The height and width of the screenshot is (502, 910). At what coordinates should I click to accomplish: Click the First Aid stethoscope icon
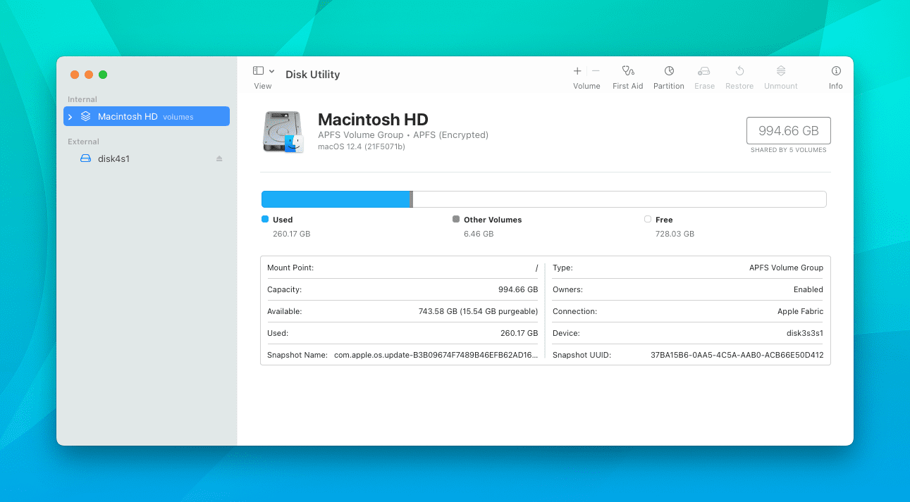[x=628, y=71]
